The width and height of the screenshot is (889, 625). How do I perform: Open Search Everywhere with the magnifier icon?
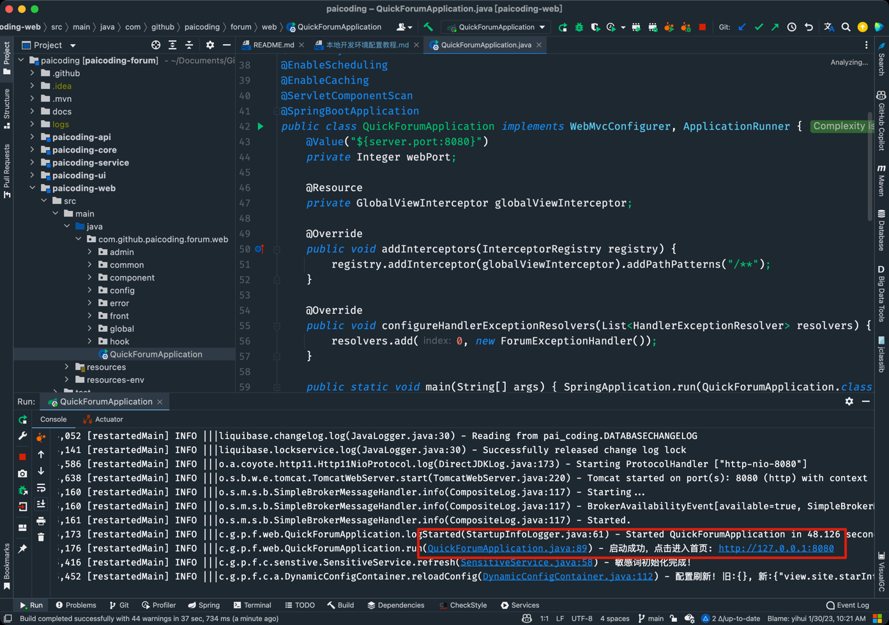click(846, 27)
